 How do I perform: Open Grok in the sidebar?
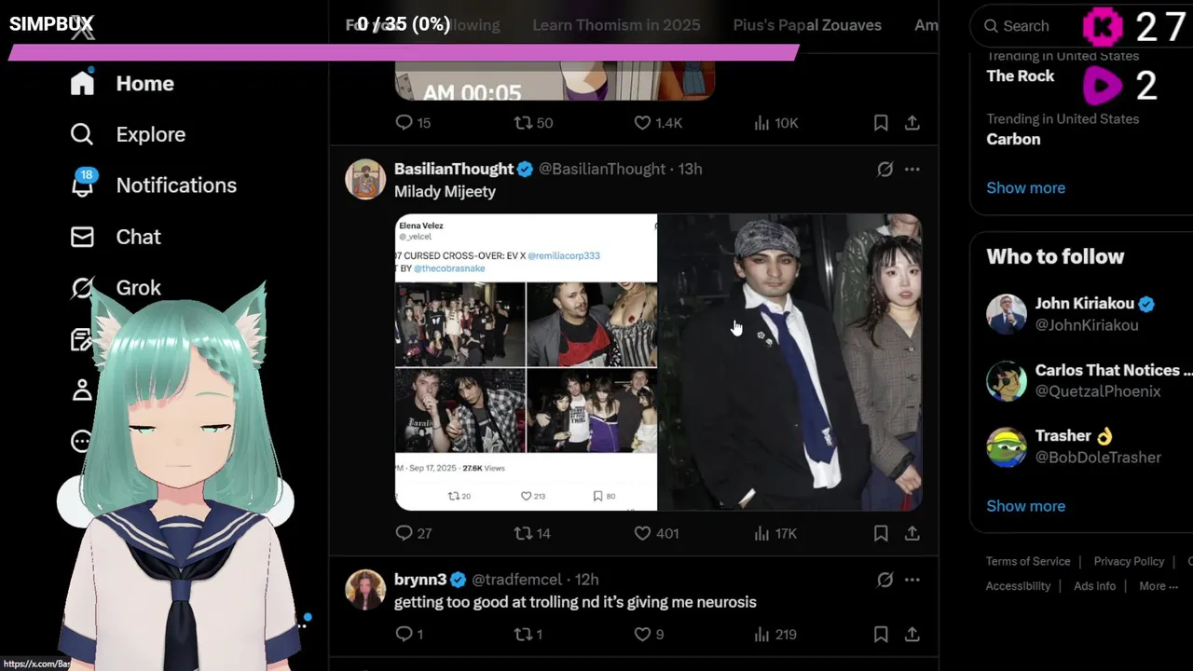[x=116, y=288]
